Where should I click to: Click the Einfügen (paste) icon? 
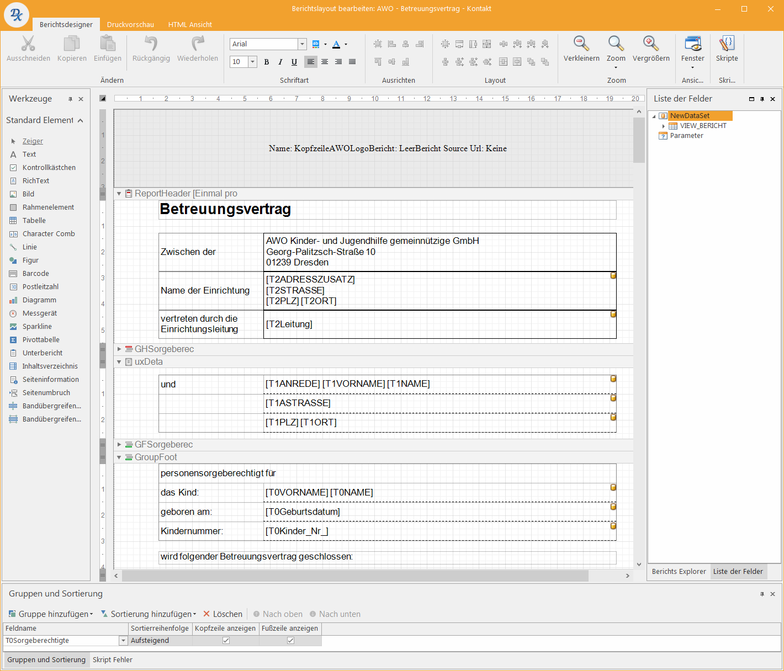point(108,44)
